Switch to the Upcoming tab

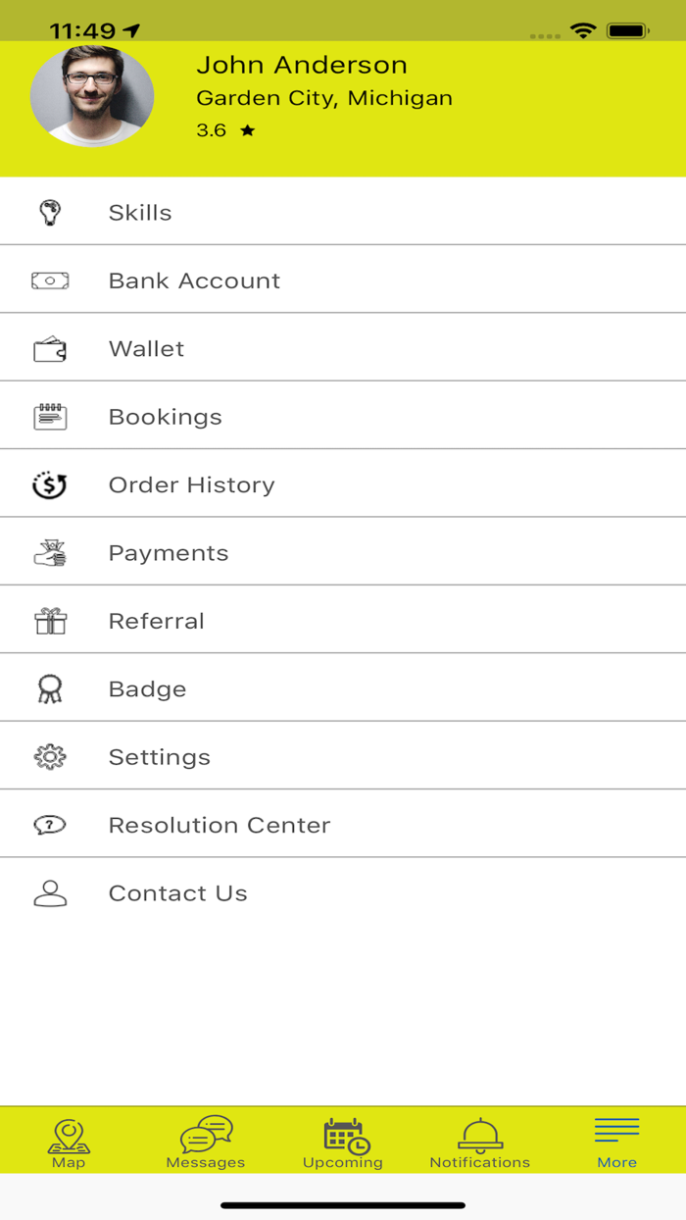(x=342, y=1139)
